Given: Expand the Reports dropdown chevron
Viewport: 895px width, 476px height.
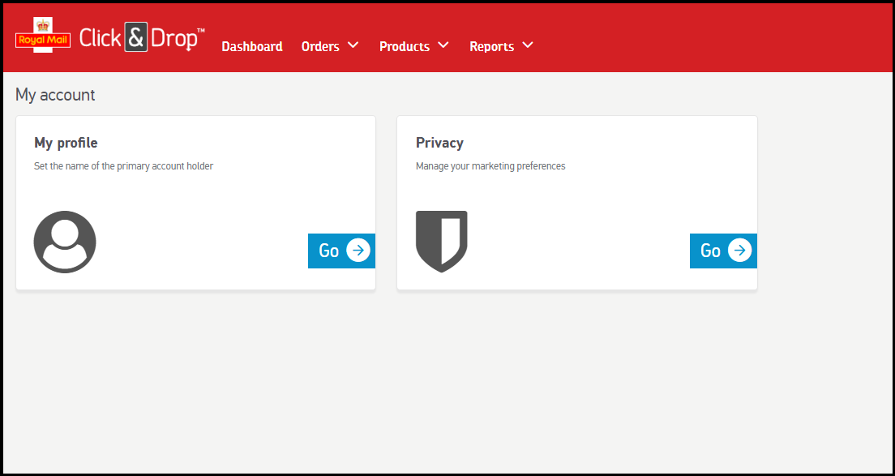Looking at the screenshot, I should tap(528, 45).
